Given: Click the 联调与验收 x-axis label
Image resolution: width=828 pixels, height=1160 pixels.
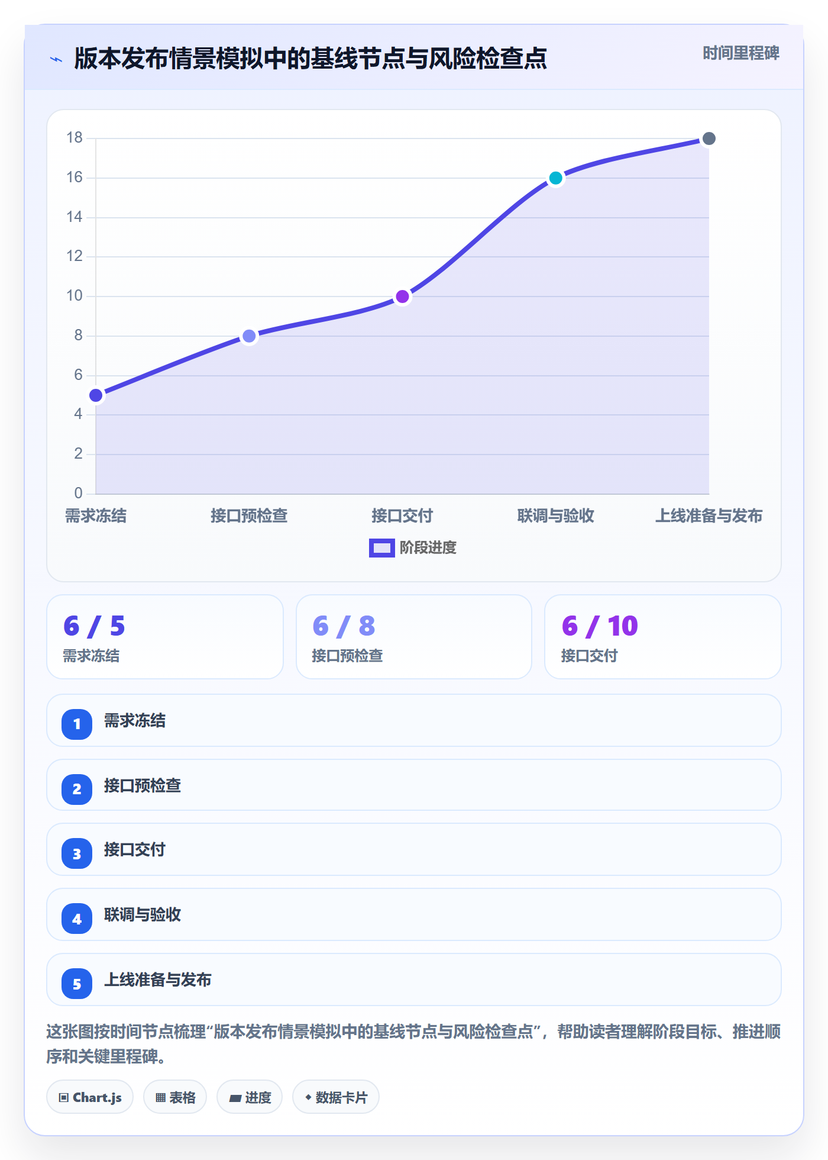Looking at the screenshot, I should click(x=555, y=516).
